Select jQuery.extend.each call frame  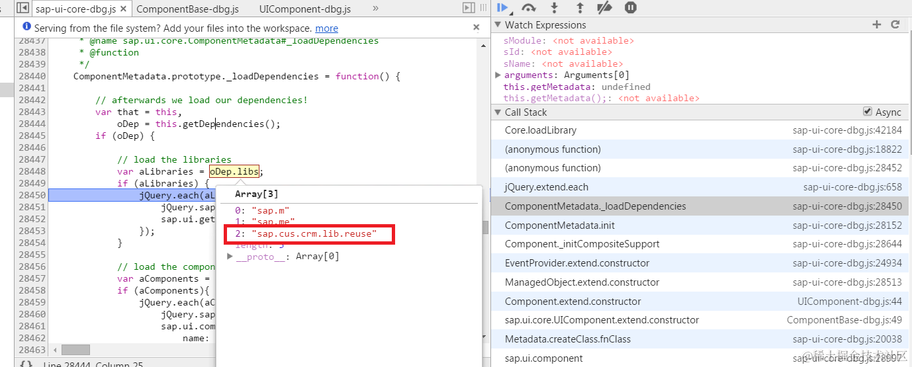coord(702,187)
